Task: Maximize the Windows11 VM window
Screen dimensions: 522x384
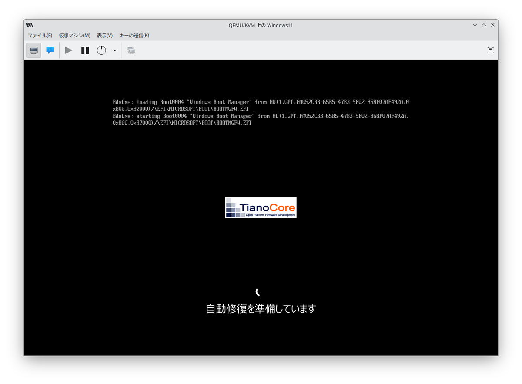Action: pyautogui.click(x=484, y=25)
